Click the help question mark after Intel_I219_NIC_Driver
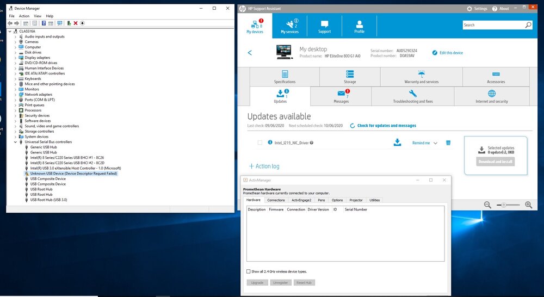The width and height of the screenshot is (544, 297). [x=312, y=143]
